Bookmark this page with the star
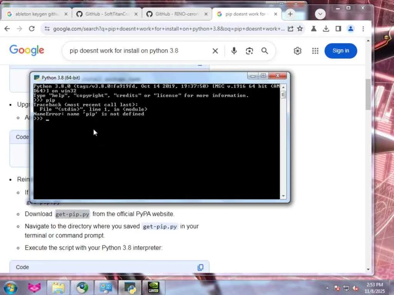This screenshot has height=295, width=394. (x=300, y=29)
